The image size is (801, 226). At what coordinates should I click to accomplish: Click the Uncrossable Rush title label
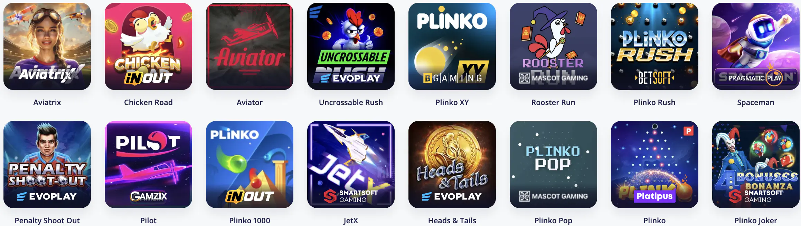(351, 102)
